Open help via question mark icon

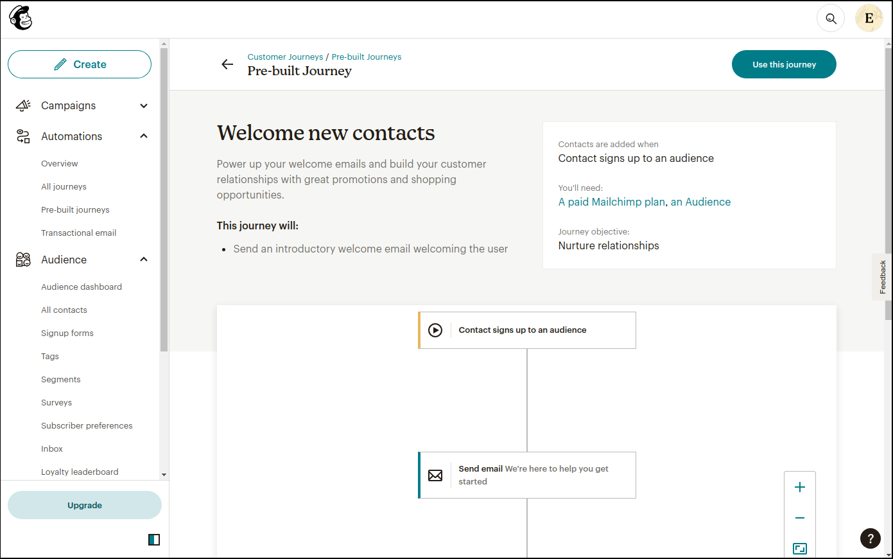tap(871, 538)
